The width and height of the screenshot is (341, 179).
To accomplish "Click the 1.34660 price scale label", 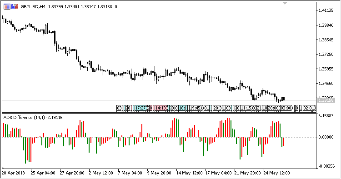I will [326, 84].
